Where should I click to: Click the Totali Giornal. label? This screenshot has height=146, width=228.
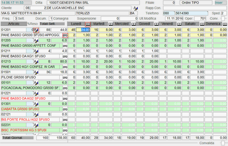coord(17,138)
